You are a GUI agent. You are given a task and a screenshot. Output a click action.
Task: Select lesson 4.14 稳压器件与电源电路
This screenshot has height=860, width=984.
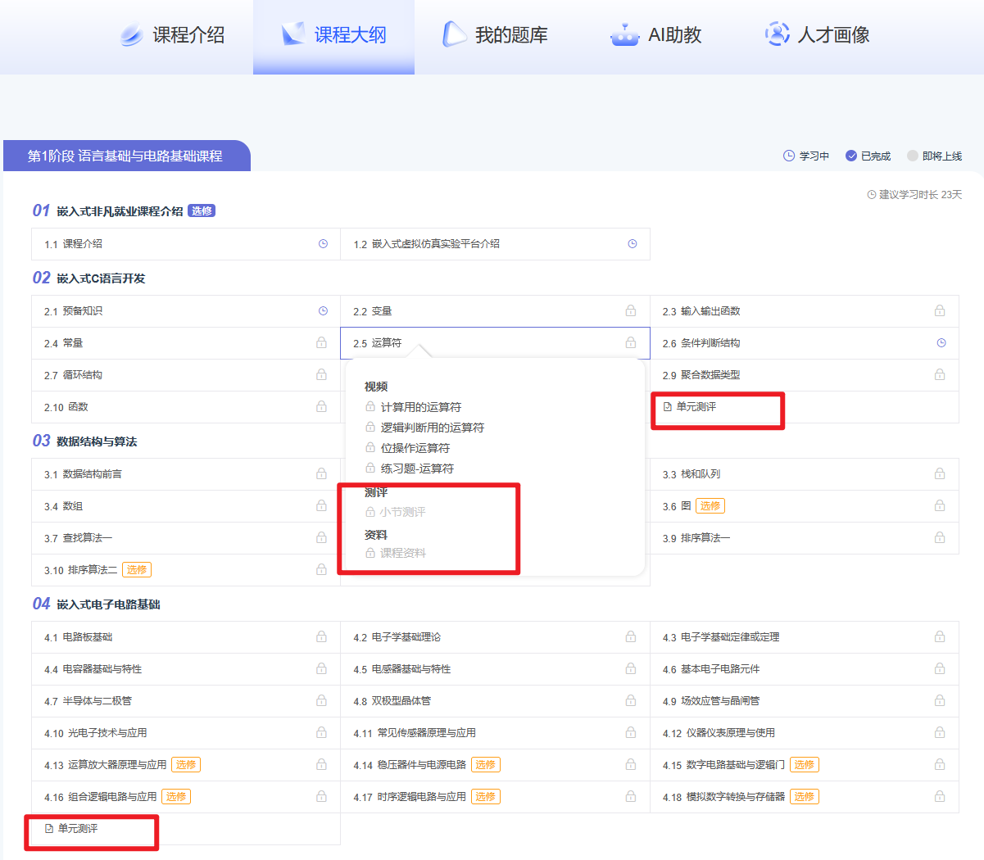(x=495, y=765)
